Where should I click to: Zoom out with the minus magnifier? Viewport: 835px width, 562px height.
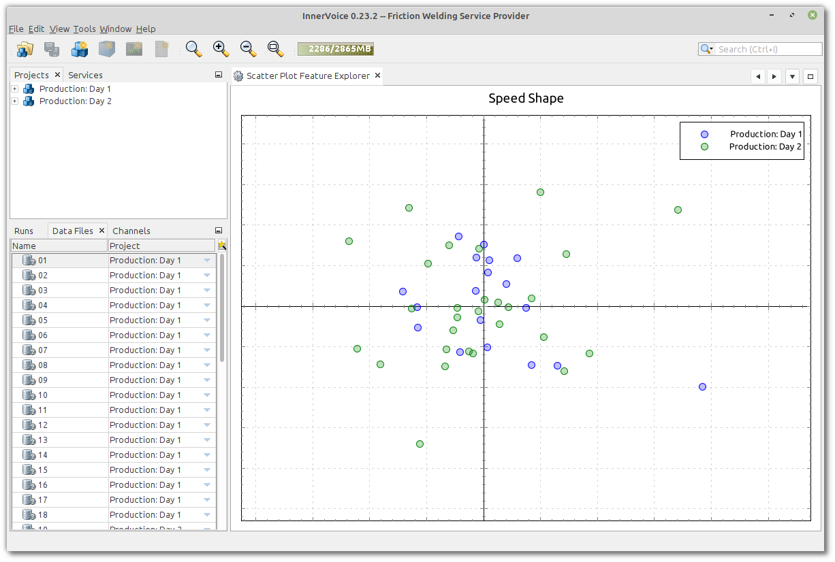[x=249, y=49]
